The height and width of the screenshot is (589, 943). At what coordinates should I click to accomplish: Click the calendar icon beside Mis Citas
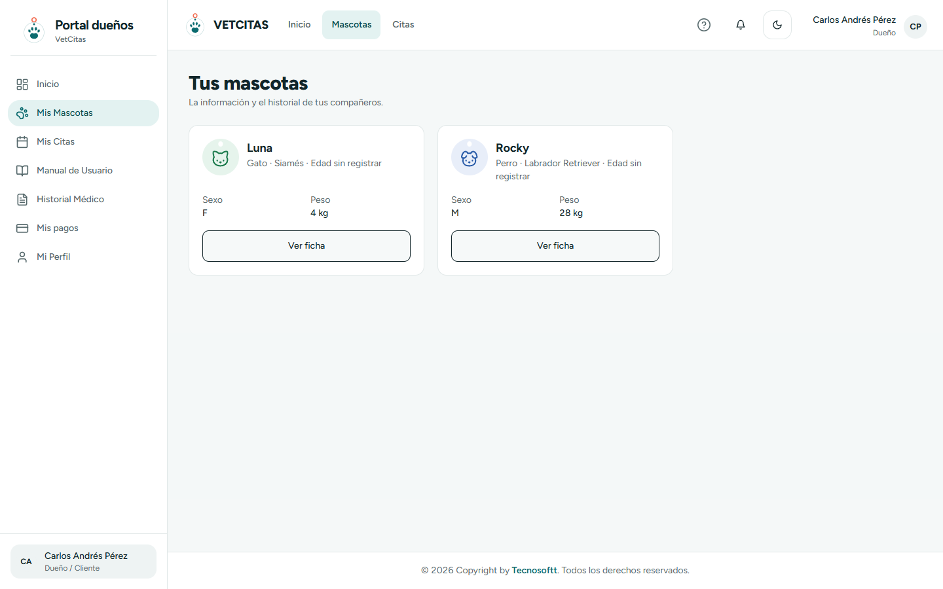(22, 142)
